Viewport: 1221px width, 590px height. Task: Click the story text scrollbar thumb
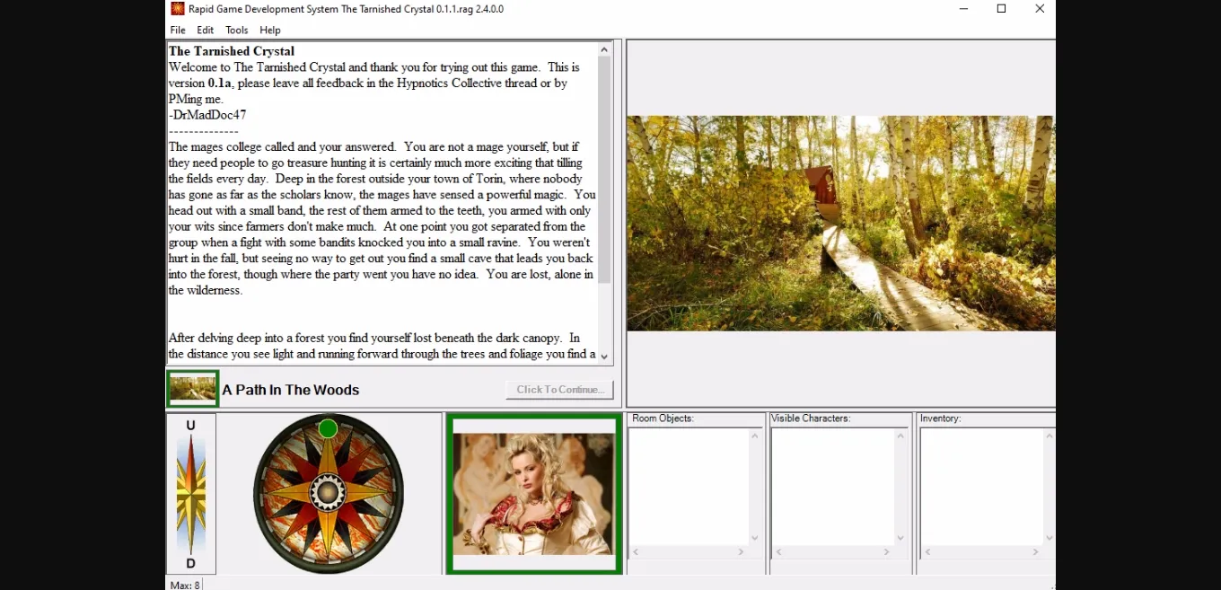604,171
